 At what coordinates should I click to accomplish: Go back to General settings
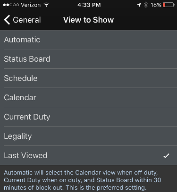click(22, 20)
